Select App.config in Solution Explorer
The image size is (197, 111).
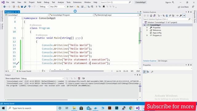[x=157, y=33]
